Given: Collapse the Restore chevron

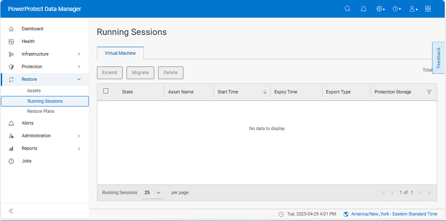Looking at the screenshot, I should 79,79.
